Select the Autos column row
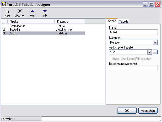Viewport: 162px width, 122px height. click(44, 33)
